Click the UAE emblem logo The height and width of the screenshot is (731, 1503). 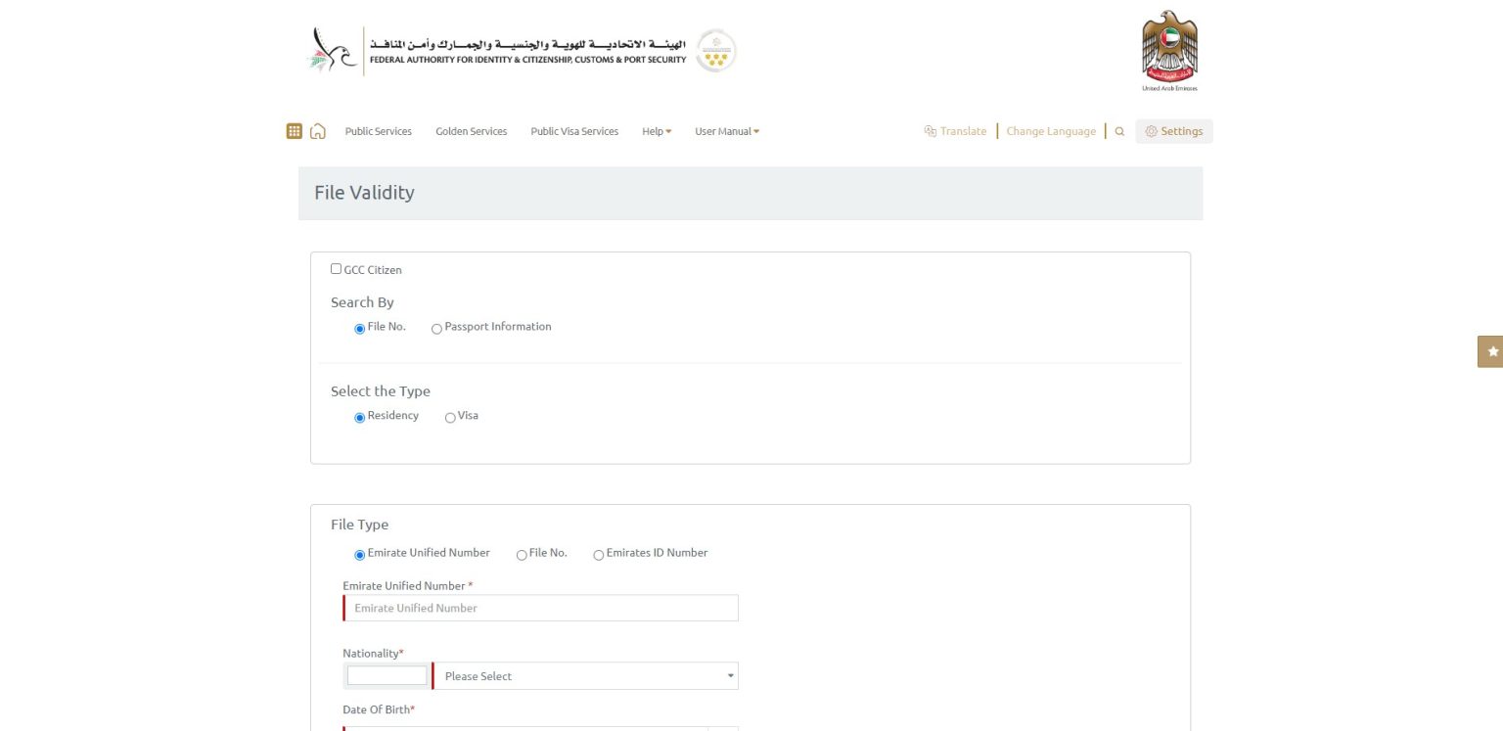click(x=1168, y=47)
